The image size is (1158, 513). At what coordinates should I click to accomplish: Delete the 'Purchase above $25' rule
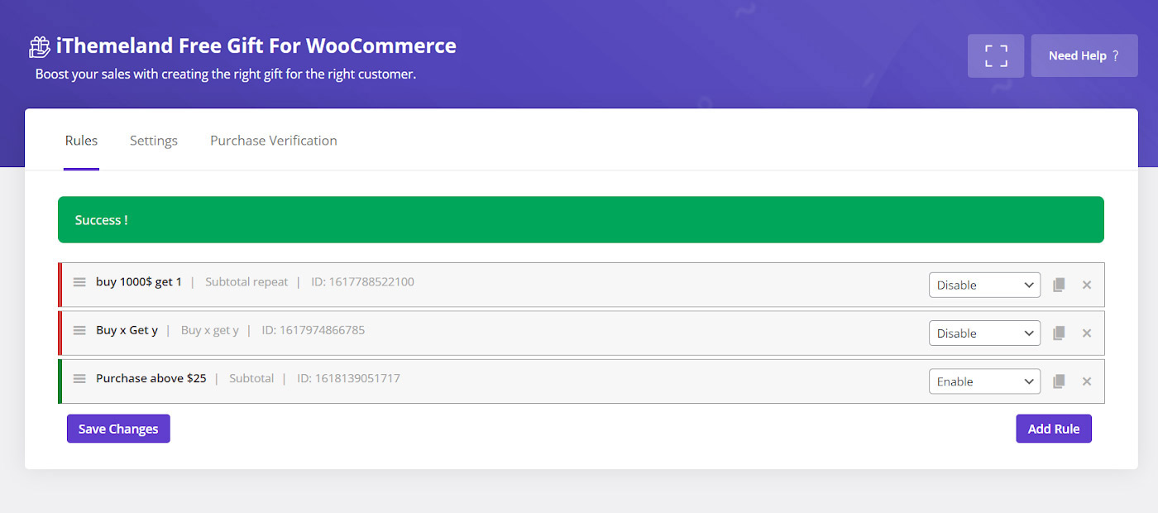[1087, 381]
